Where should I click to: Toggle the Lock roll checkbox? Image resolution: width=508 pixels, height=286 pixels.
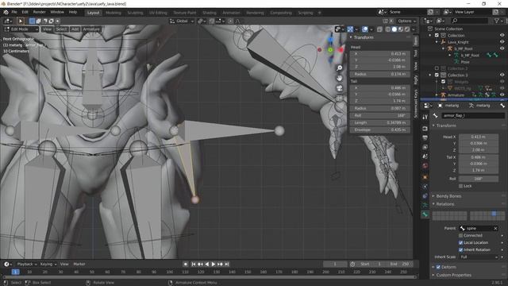460,186
